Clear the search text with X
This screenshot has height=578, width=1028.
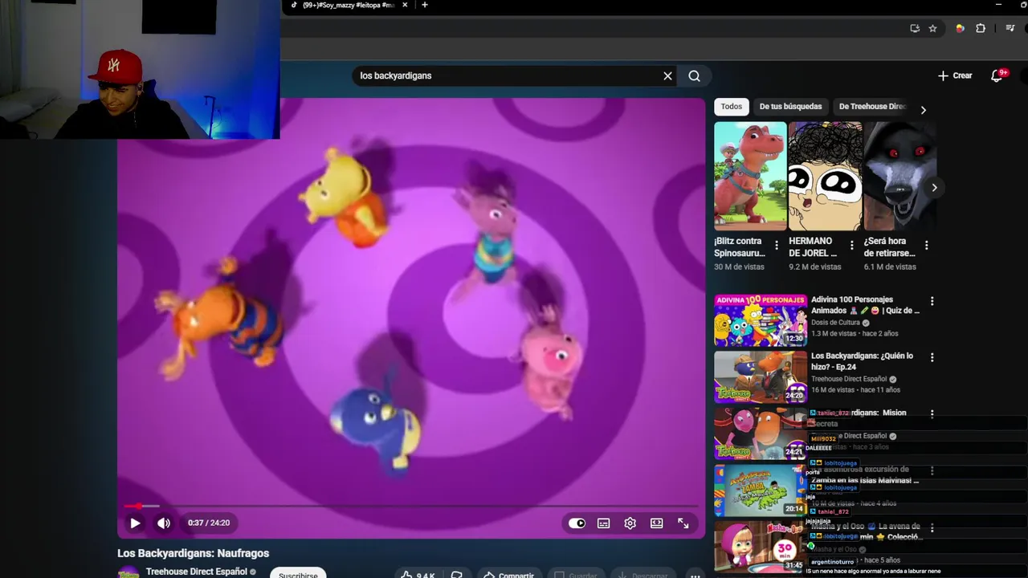coord(667,75)
